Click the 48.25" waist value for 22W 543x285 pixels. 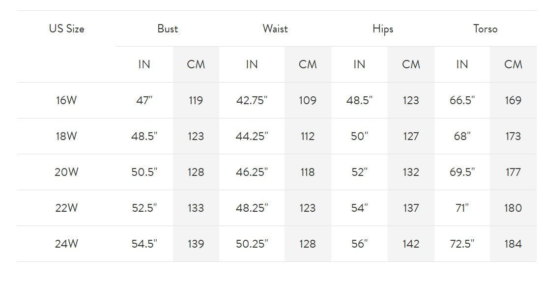[x=252, y=208]
